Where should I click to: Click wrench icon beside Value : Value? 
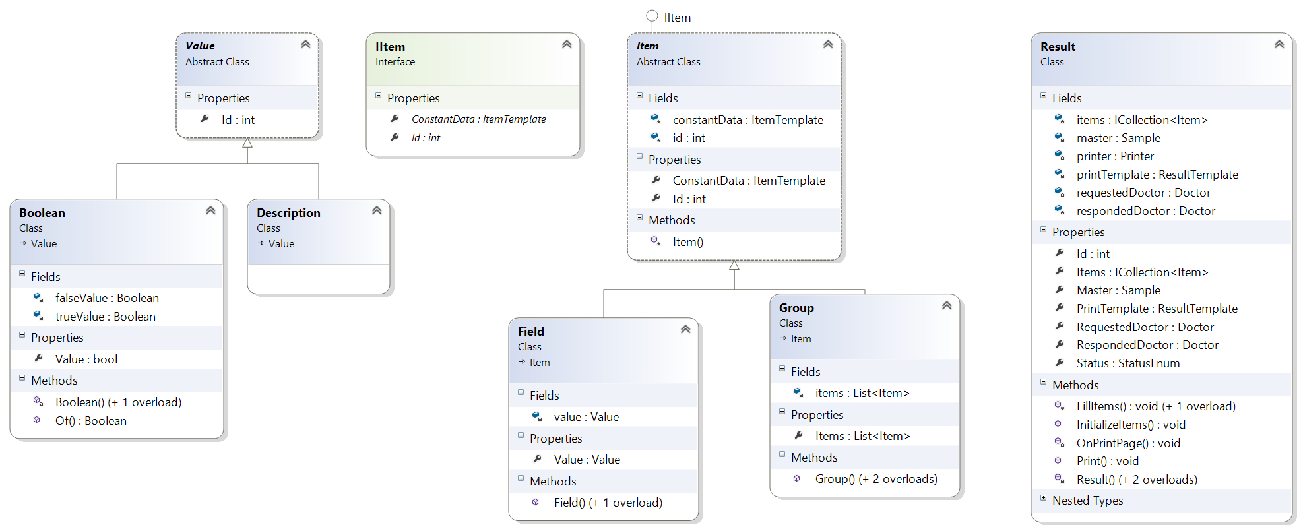point(537,458)
